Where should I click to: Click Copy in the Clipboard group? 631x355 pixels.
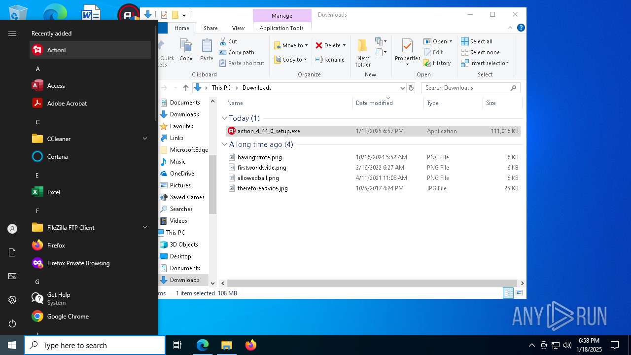[186, 50]
